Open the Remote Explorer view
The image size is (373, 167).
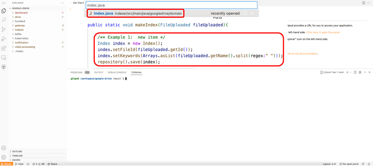coord(4,57)
